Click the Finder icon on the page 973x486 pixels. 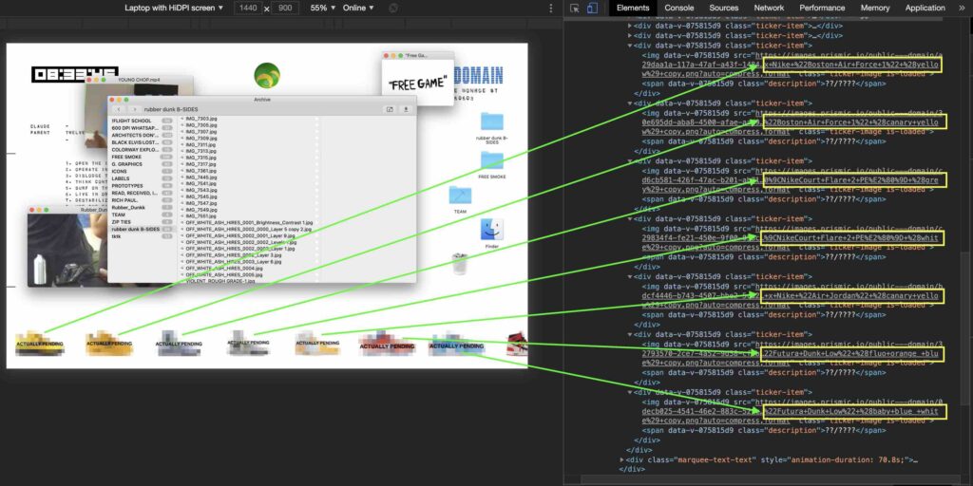click(491, 230)
